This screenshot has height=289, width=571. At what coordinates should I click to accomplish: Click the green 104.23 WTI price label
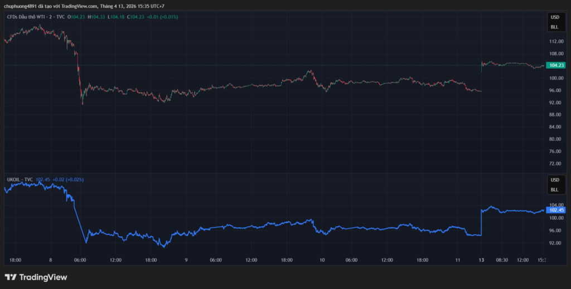[556, 65]
